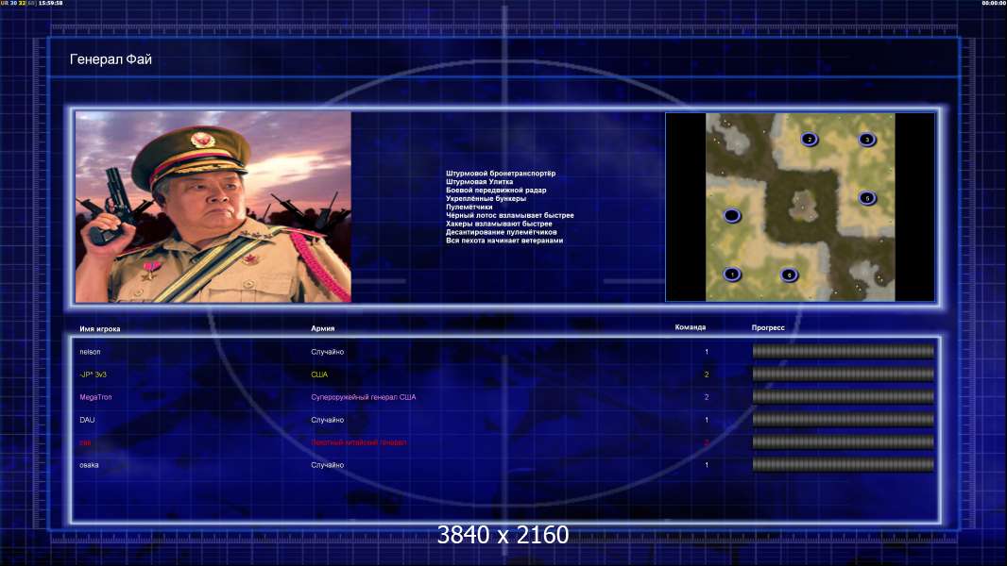Select start position 5 on the minimap

[867, 198]
